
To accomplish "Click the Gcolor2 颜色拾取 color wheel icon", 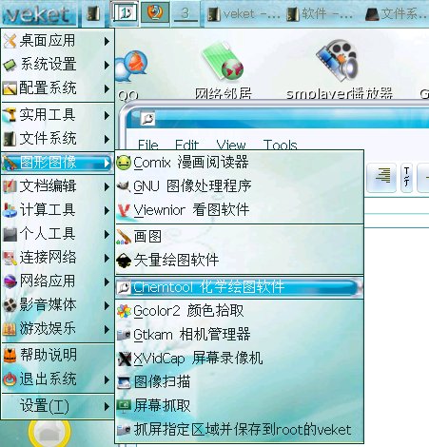I will [124, 311].
